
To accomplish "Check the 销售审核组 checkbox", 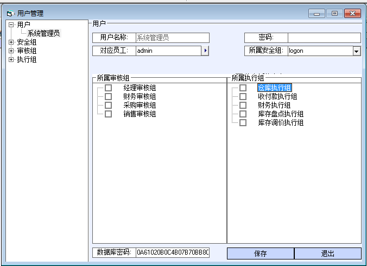I will (108, 114).
